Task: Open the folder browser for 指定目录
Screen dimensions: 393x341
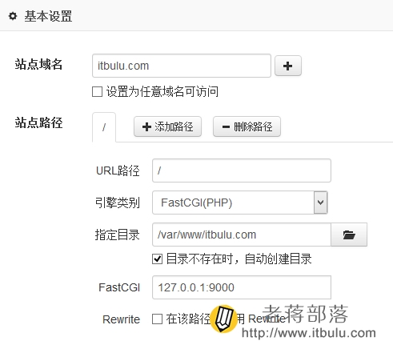Action: point(349,235)
